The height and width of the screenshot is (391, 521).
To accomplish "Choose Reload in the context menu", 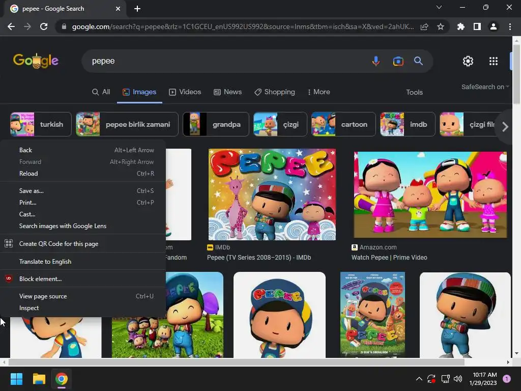I will click(83, 174).
